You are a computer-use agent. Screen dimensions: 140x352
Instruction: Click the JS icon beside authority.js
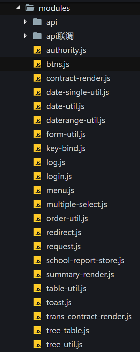[x=37, y=50]
